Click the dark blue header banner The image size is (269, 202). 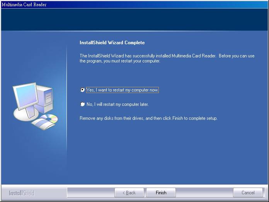pos(134,19)
